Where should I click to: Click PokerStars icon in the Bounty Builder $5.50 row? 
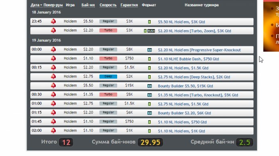53,86
